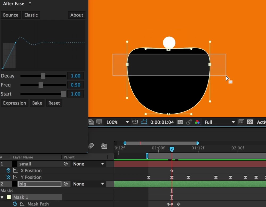Click the Y Position graph icon
The image size is (266, 207).
(x=15, y=177)
